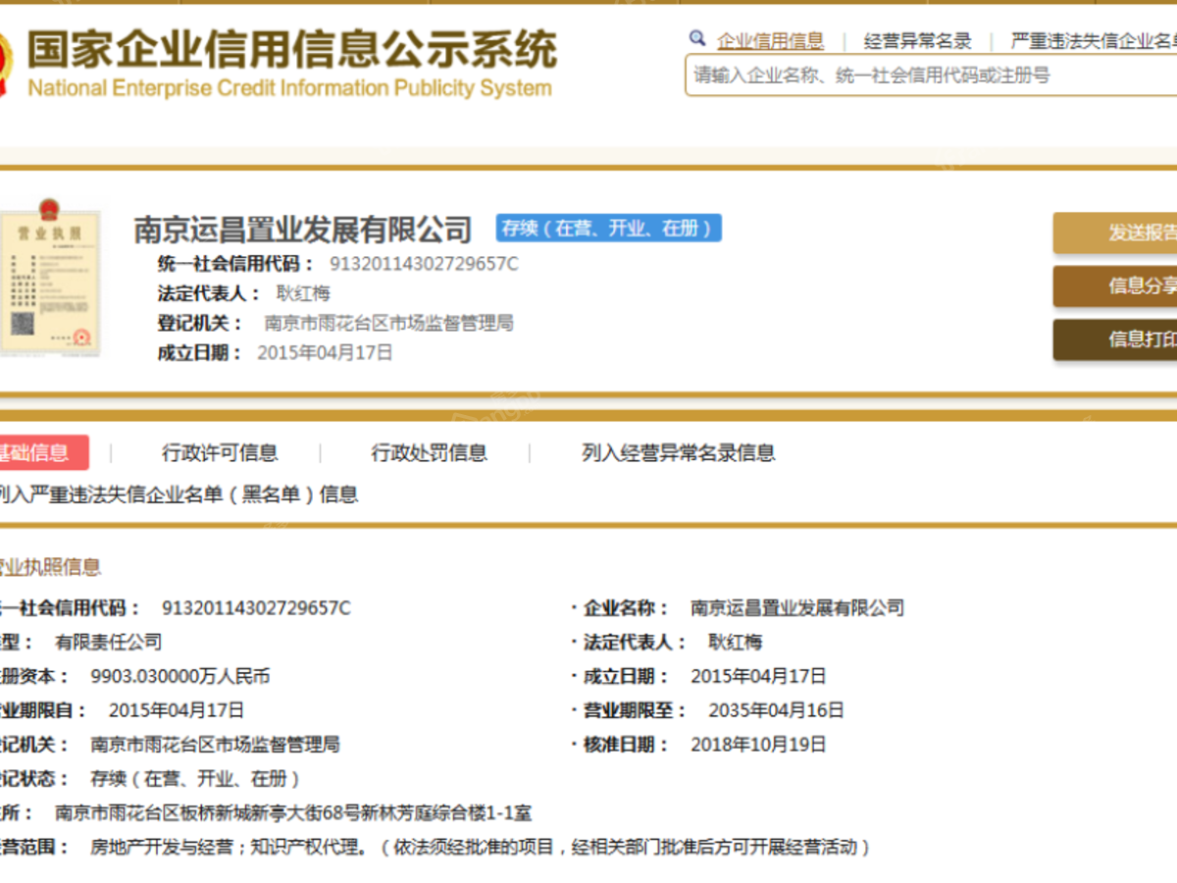
Task: Click the 登记机关 value in license info
Action: point(215,745)
